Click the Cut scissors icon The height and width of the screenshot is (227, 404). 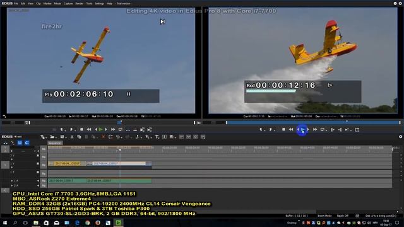point(72,137)
